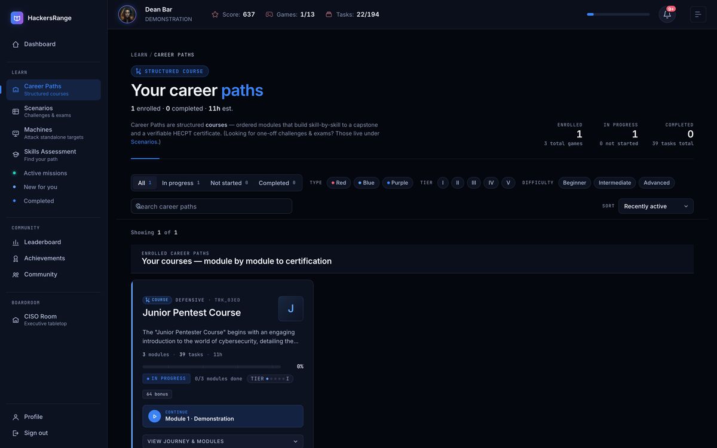The image size is (717, 448).
Task: Click the Scenarios grid icon
Action: pyautogui.click(x=16, y=111)
